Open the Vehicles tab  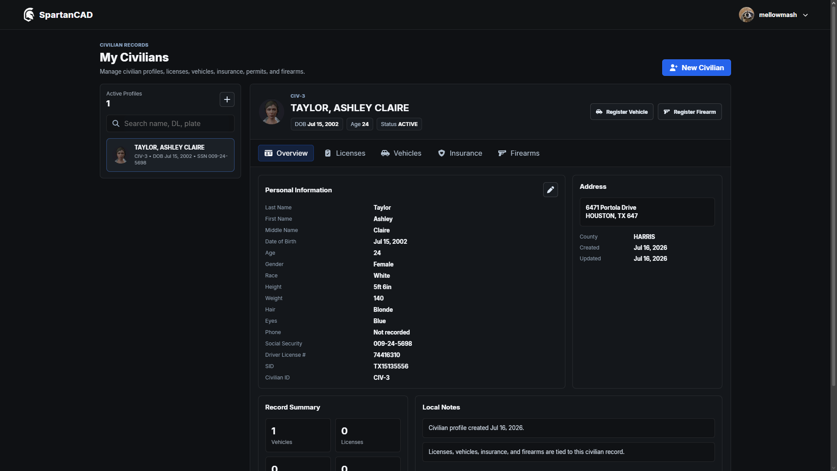point(401,153)
